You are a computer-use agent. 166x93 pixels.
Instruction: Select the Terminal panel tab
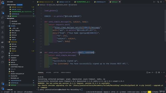pos(41,72)
